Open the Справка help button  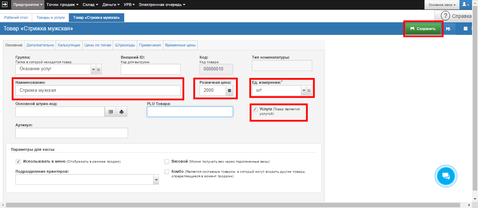point(456,16)
